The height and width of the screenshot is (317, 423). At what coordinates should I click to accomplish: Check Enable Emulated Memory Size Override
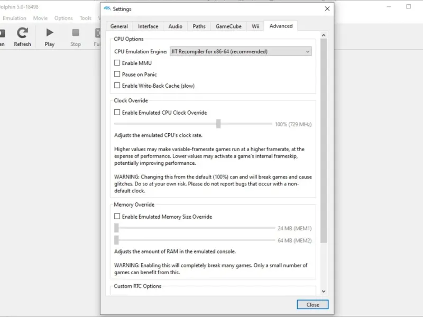tap(117, 217)
